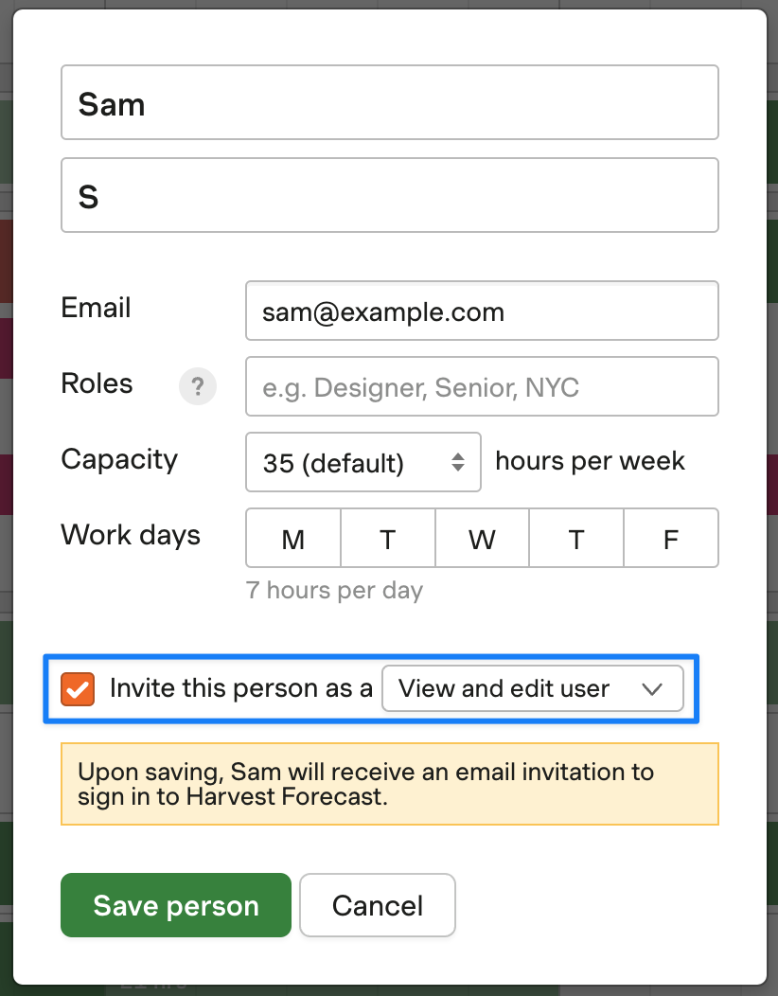This screenshot has height=996, width=778.
Task: Click the last name field containing S
Action: 389,195
